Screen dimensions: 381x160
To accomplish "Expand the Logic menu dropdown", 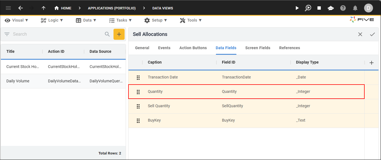I will click(52, 20).
